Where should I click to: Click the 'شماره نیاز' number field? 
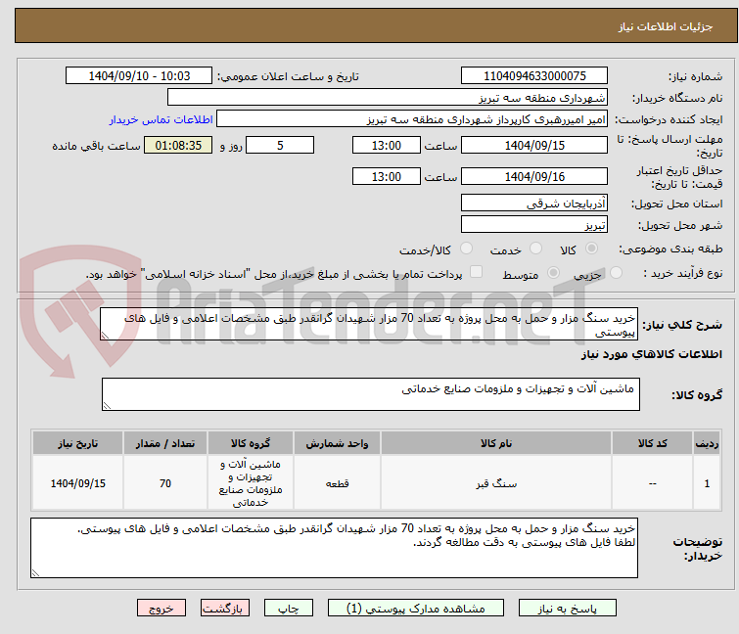(x=534, y=76)
